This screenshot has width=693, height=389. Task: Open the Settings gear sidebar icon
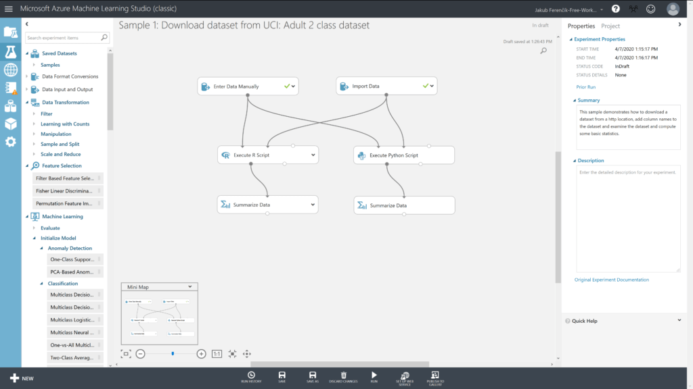pyautogui.click(x=11, y=142)
